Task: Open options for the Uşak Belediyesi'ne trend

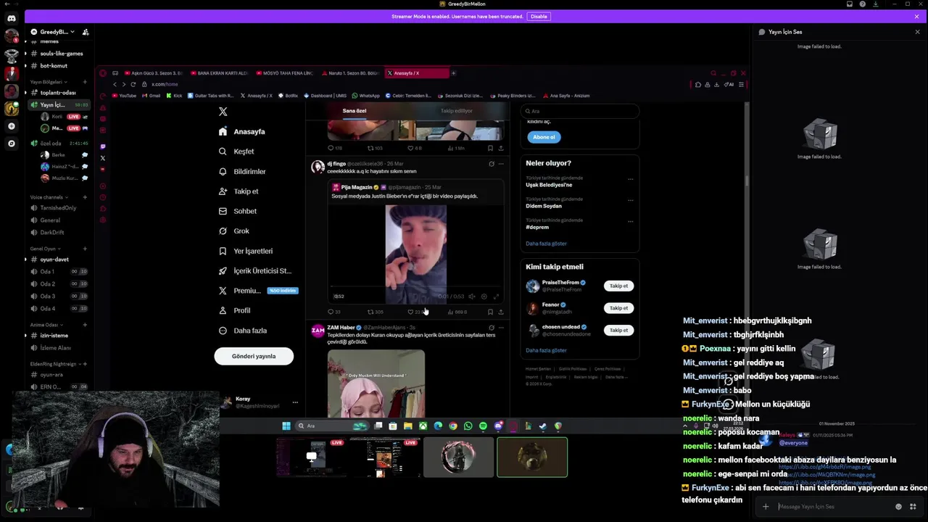Action: 630,179
